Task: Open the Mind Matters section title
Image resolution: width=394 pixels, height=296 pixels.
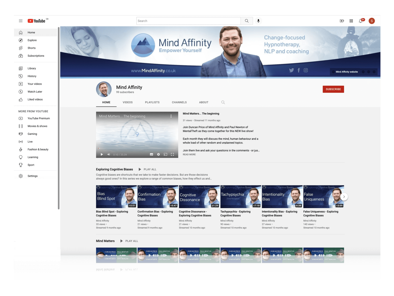Action: (105, 241)
